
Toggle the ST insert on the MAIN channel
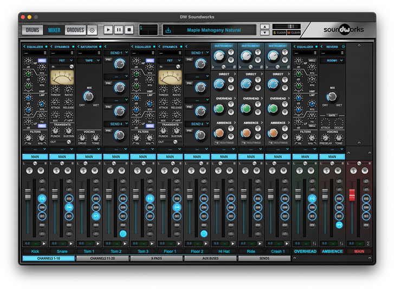pos(366,216)
